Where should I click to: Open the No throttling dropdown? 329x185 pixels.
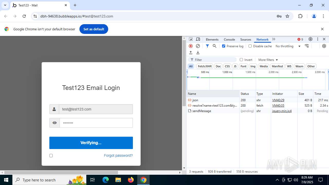pos(288,46)
